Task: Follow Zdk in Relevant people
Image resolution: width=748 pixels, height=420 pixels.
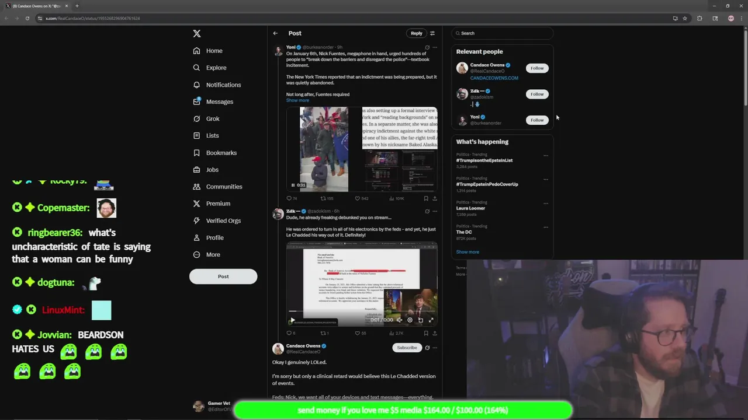Action: [x=537, y=94]
